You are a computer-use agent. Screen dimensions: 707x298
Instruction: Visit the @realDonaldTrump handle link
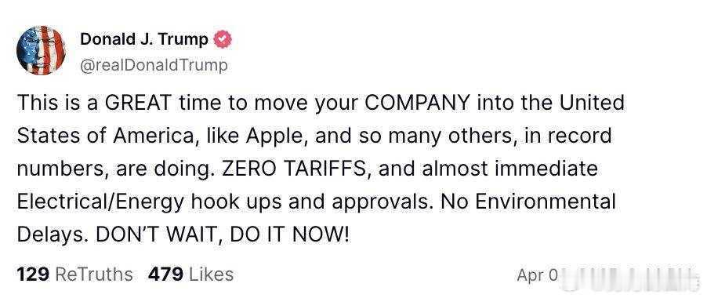coord(154,65)
